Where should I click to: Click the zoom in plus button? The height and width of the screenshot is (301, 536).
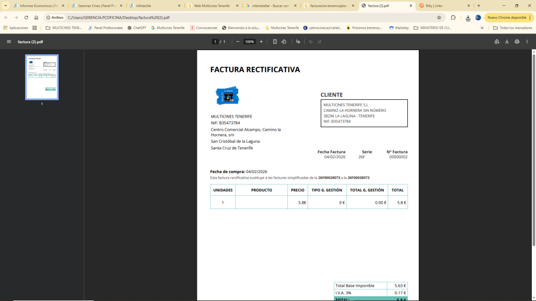tap(261, 41)
